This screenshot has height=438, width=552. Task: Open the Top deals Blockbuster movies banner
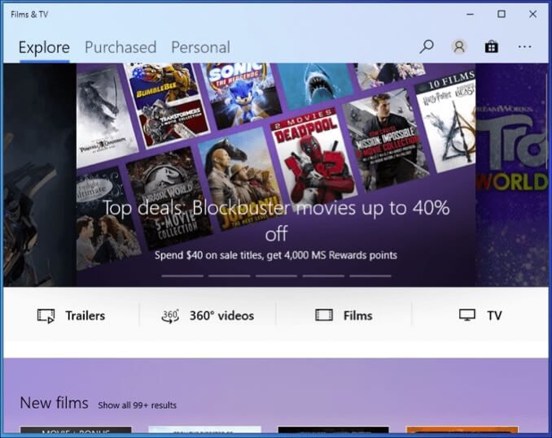276,175
